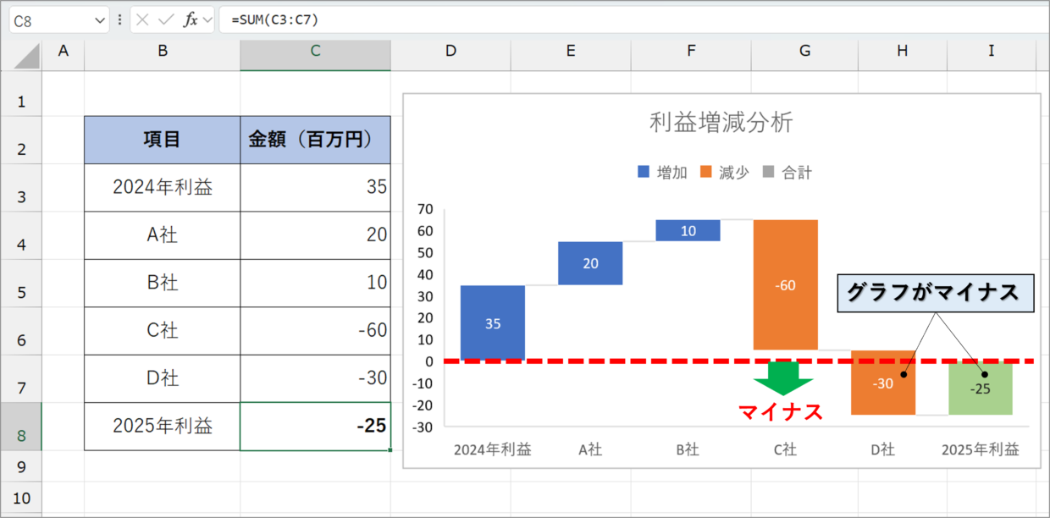
Task: Click cell B3 containing 2024年利益
Action: pyautogui.click(x=161, y=187)
